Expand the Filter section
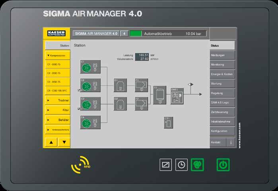 [x=58, y=110]
